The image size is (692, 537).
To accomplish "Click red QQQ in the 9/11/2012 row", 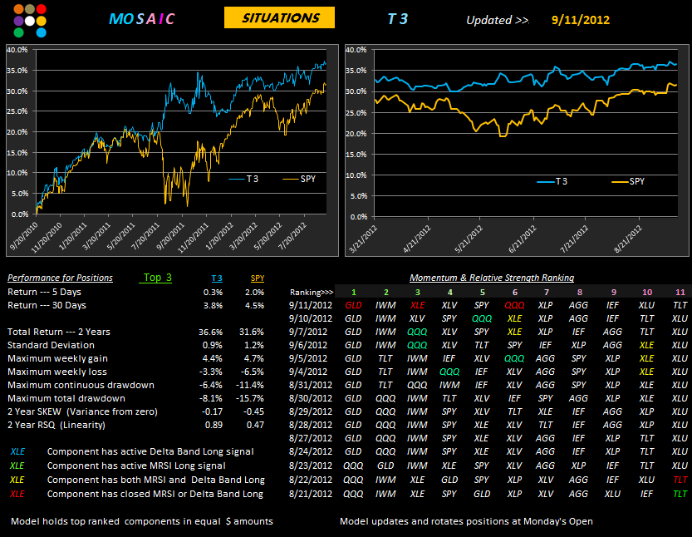I will 514,305.
